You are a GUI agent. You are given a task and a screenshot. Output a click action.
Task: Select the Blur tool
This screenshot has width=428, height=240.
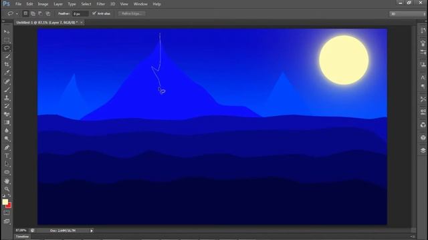tap(7, 131)
